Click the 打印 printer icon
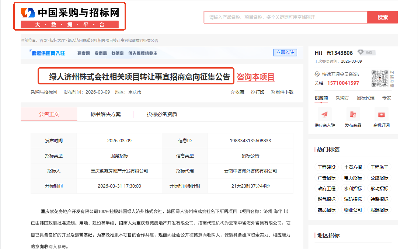This screenshot has width=418, height=251. 252,92
